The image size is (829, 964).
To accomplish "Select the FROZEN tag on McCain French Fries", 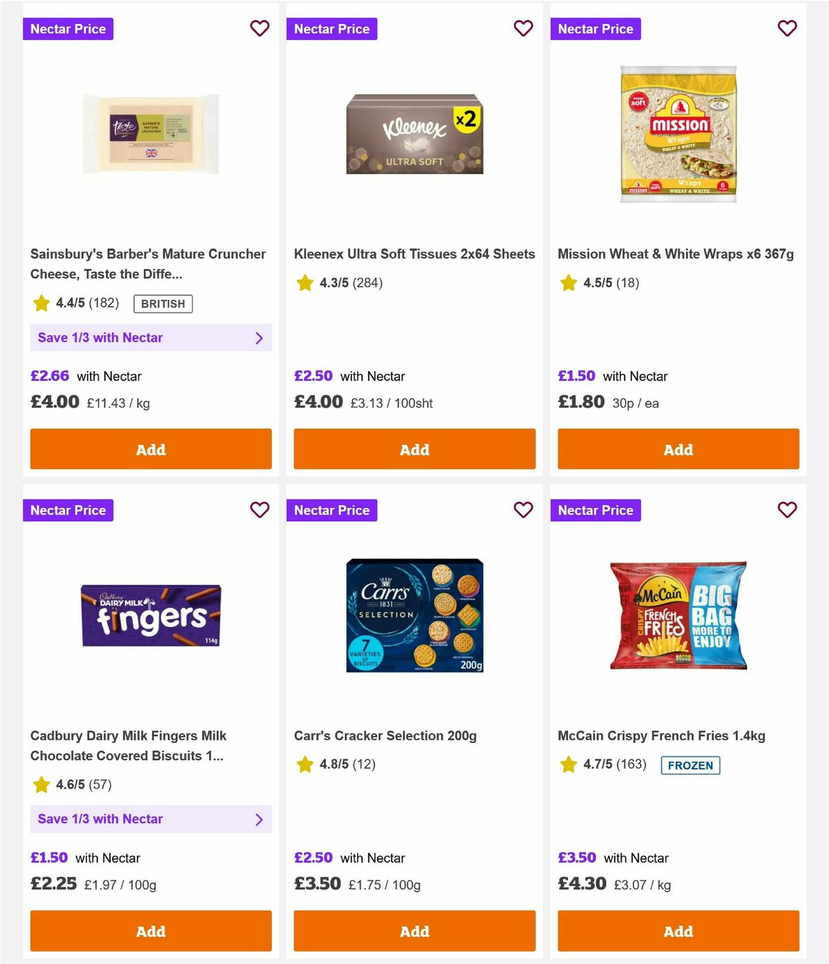I will click(x=690, y=766).
